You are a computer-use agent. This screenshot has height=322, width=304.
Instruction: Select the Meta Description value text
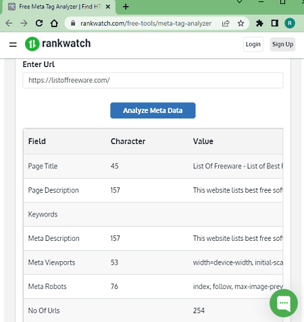coord(238,238)
